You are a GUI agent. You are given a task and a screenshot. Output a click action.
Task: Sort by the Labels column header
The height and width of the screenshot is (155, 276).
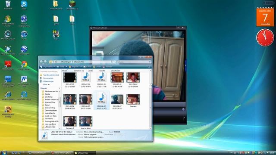click(90, 71)
